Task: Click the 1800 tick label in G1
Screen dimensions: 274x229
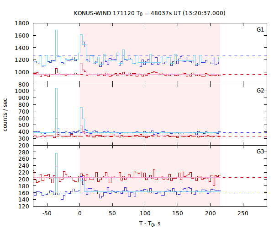Action: 22,23
